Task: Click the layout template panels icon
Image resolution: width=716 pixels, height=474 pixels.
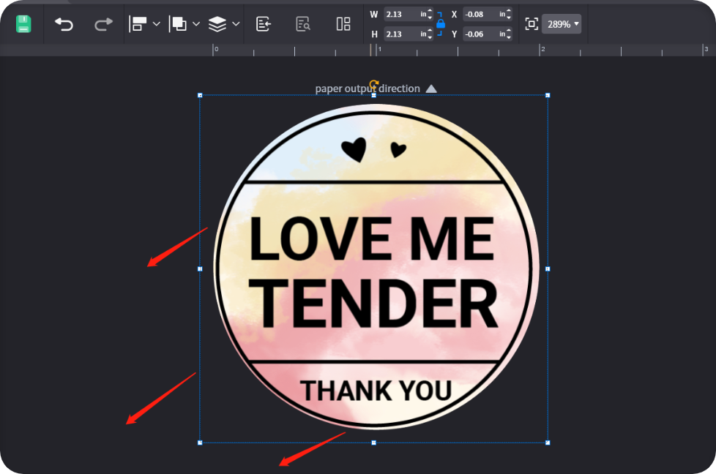Action: point(343,23)
